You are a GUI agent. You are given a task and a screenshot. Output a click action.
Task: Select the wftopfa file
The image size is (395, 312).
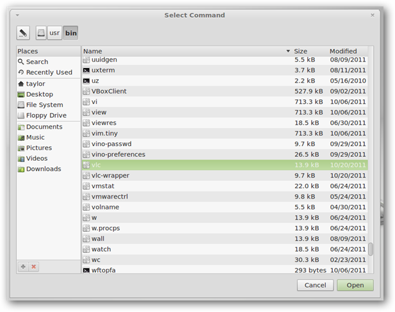tap(225, 270)
